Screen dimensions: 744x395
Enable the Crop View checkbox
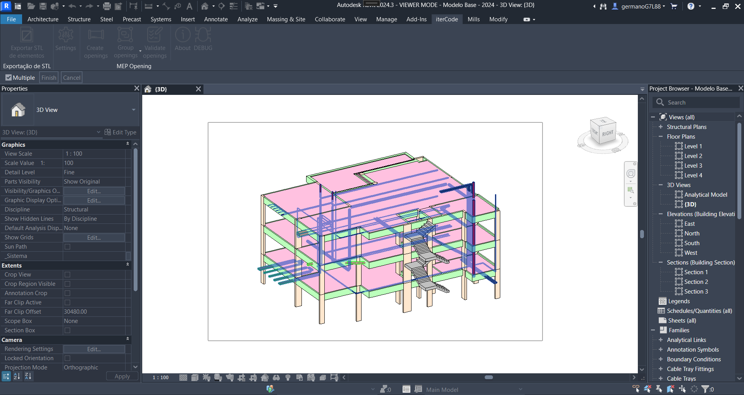pyautogui.click(x=67, y=275)
